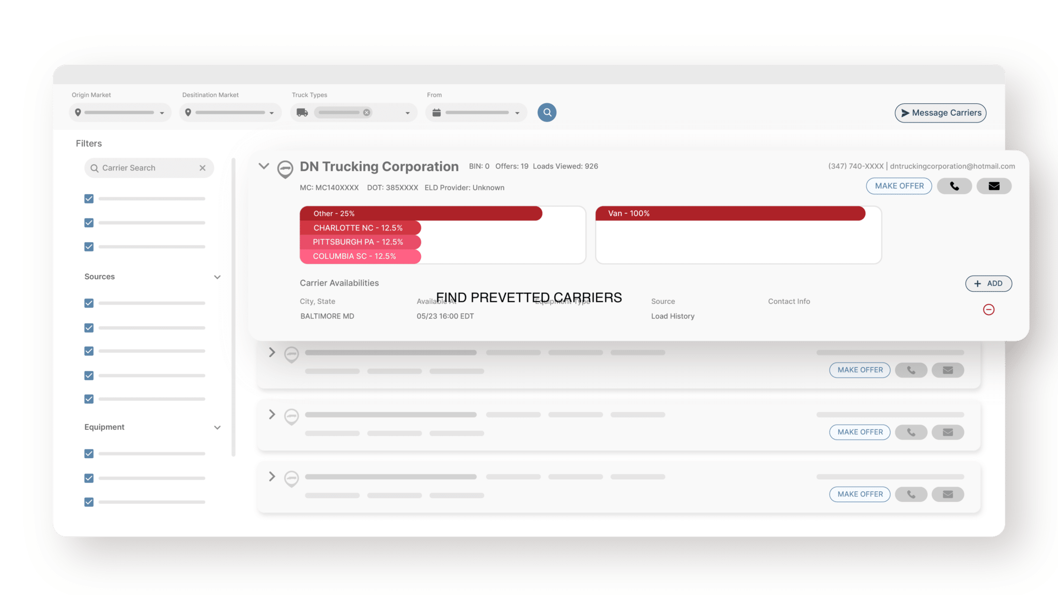The height and width of the screenshot is (595, 1058).
Task: Remove the availability using the red minus icon
Action: point(989,309)
